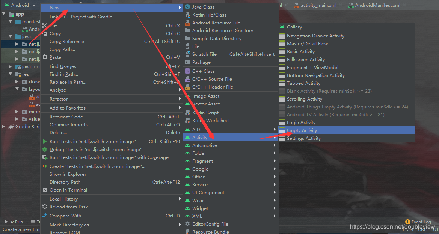This screenshot has width=439, height=234.
Task: Click the Event Log notification badge
Action: (408, 222)
